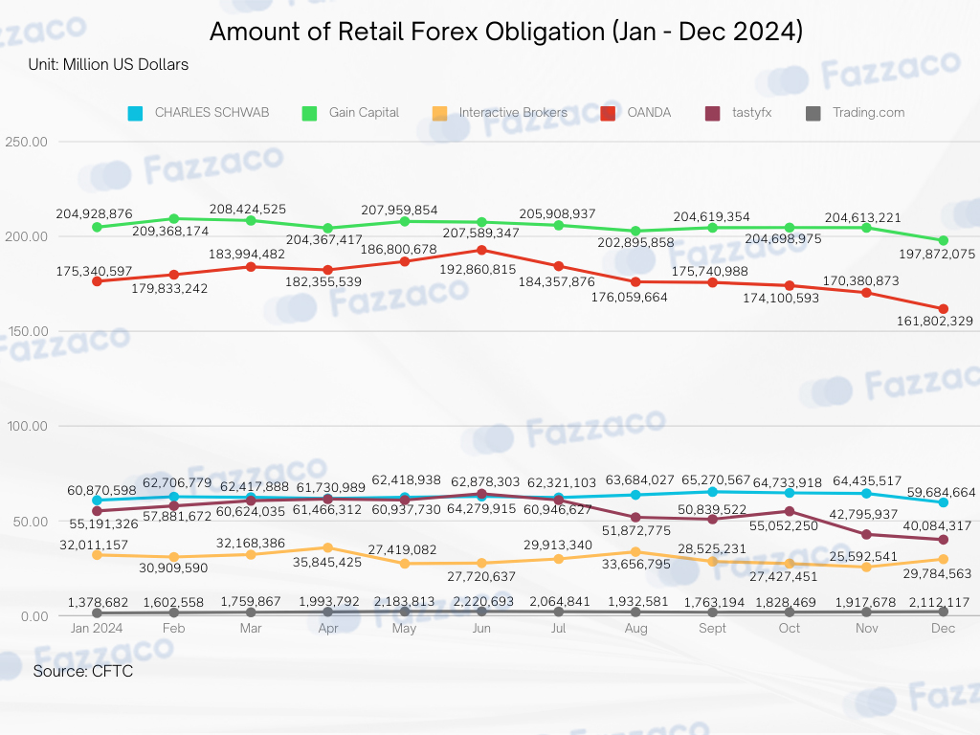Click the Gain Capital value 197,872,075

[x=937, y=255]
